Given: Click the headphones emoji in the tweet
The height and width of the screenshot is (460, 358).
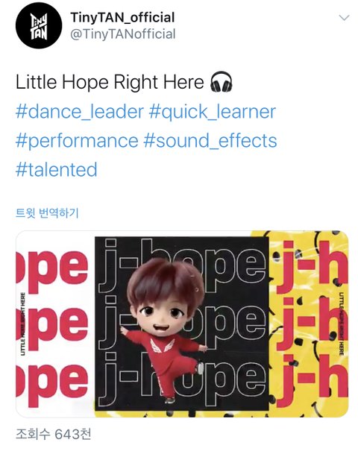Looking at the screenshot, I should 222,82.
